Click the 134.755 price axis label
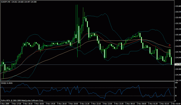Screen dimensions: 181x105 pos(178,52)
